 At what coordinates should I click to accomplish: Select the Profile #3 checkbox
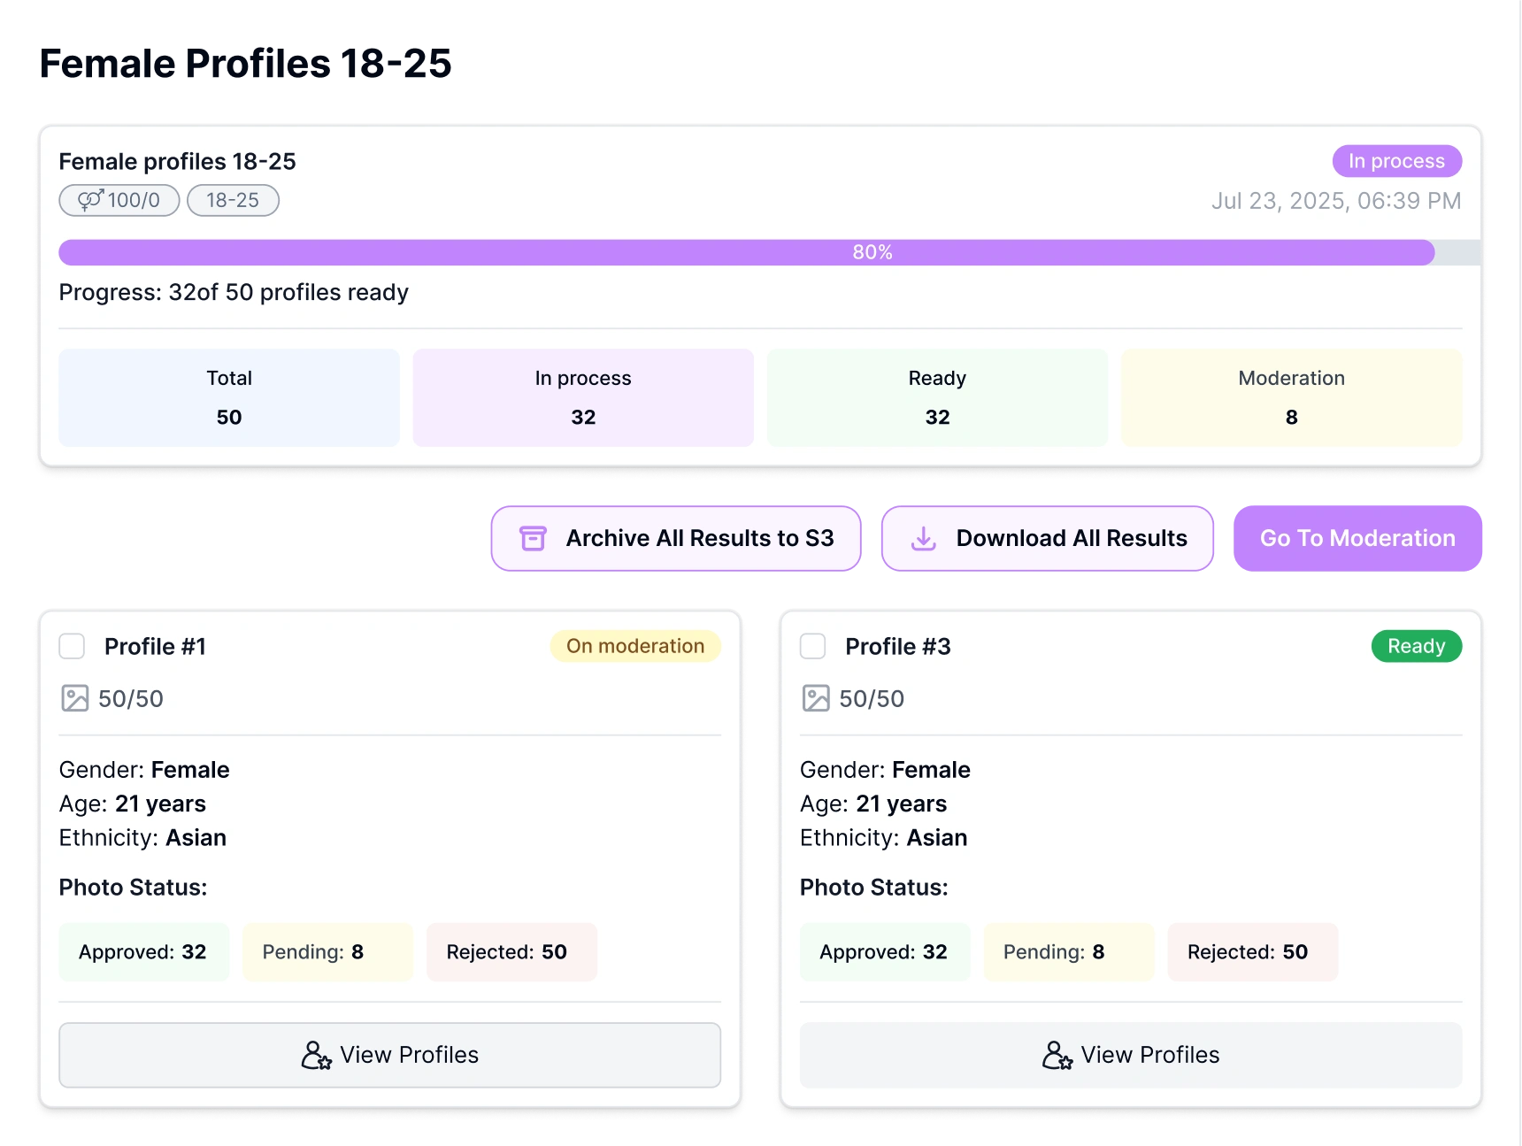click(x=812, y=646)
